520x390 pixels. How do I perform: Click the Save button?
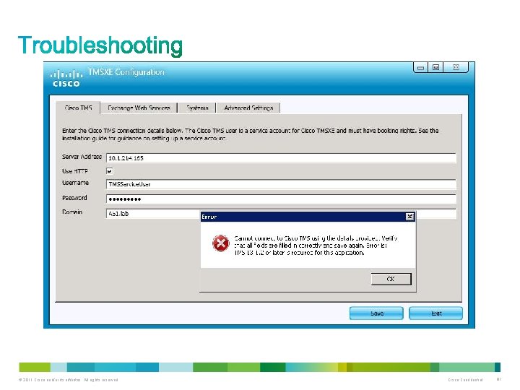pos(376,313)
